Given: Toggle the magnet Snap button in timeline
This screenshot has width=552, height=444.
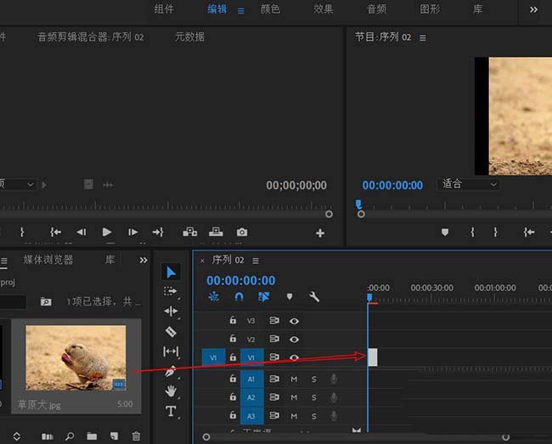Looking at the screenshot, I should tap(239, 297).
